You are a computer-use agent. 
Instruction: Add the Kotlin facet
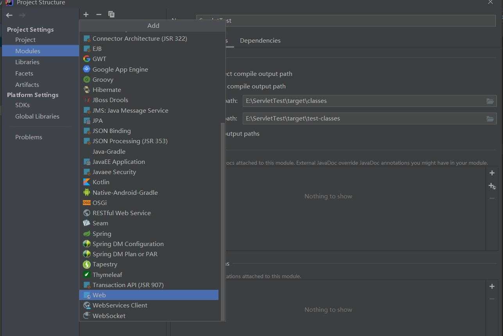[149, 182]
